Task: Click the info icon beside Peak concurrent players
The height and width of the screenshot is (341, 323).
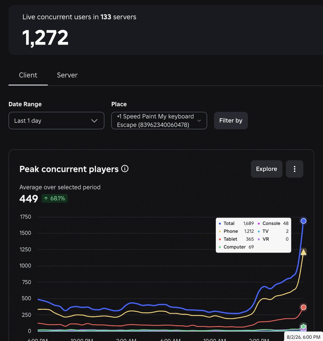Action: point(125,169)
